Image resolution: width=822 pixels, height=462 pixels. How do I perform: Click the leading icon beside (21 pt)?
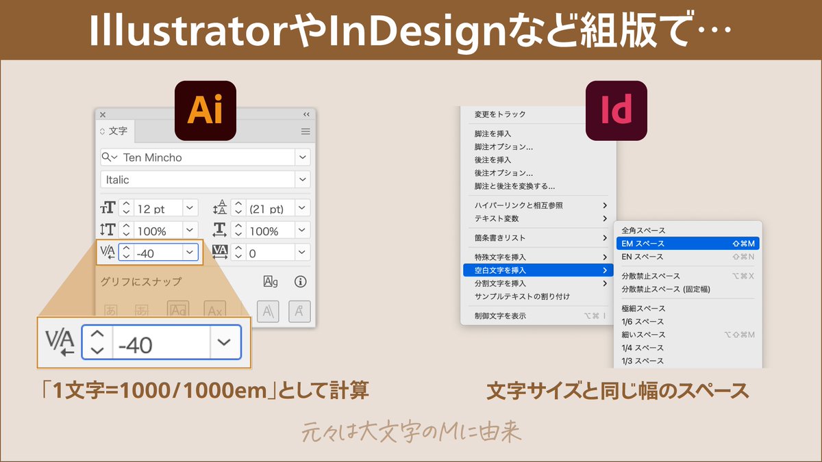tap(220, 208)
